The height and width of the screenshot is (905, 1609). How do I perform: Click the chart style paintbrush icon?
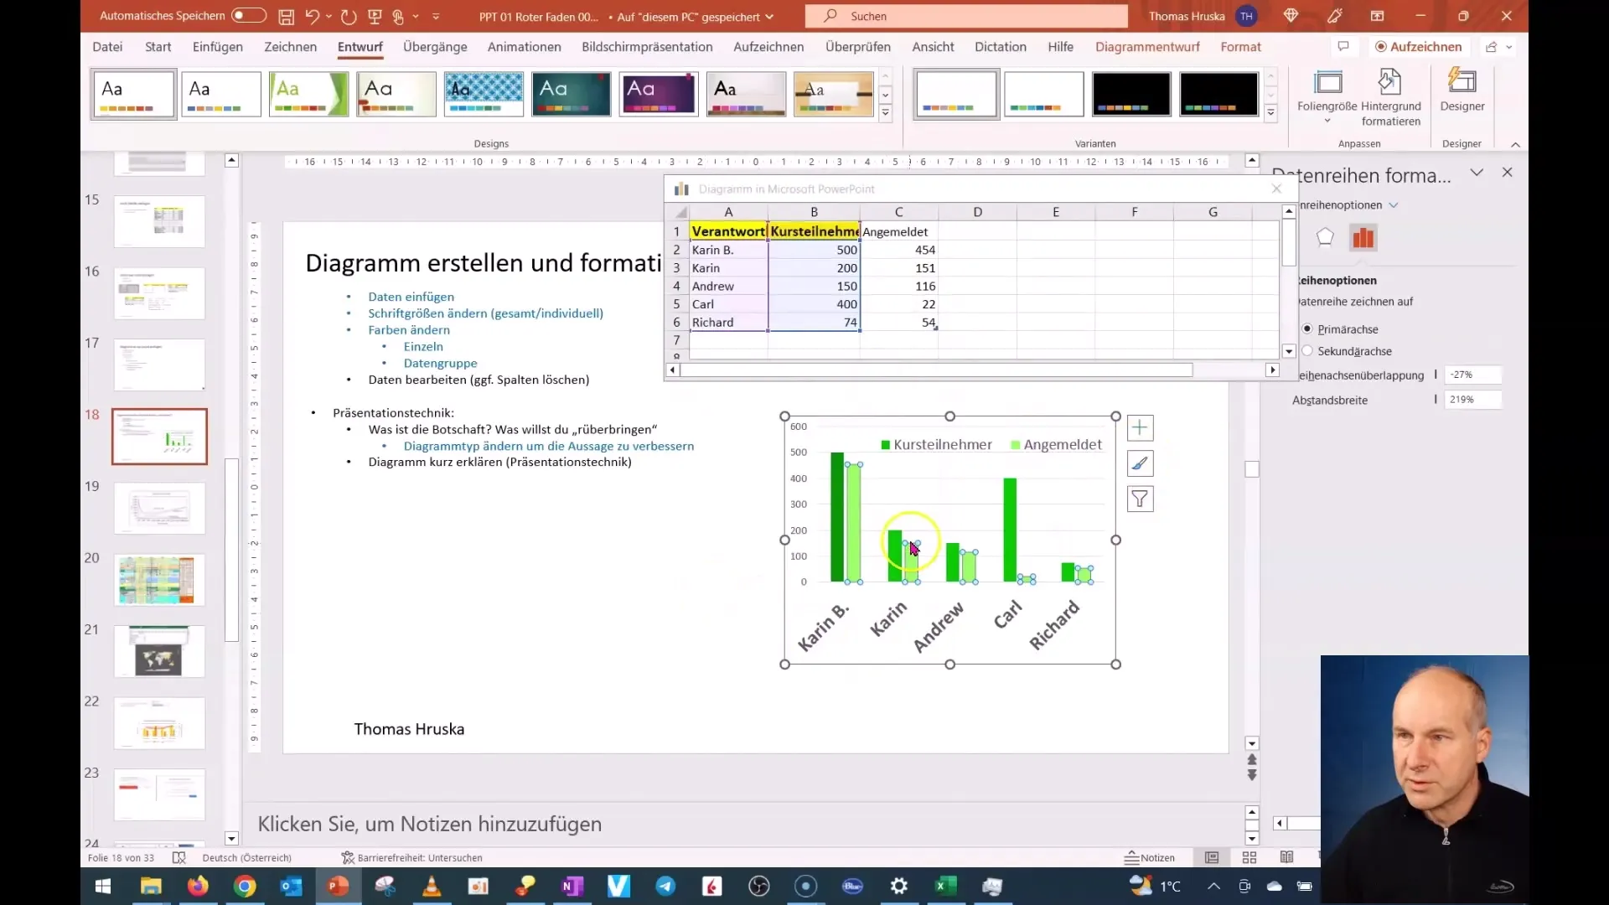pos(1141,463)
